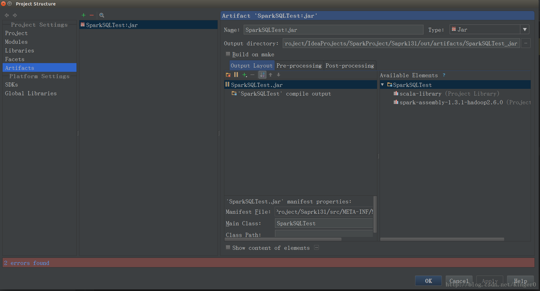Click the compile output module folder icon

[234, 93]
